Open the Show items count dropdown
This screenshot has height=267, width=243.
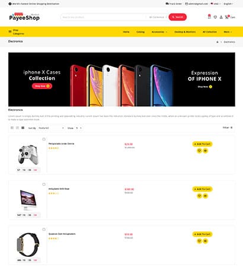(x=79, y=128)
